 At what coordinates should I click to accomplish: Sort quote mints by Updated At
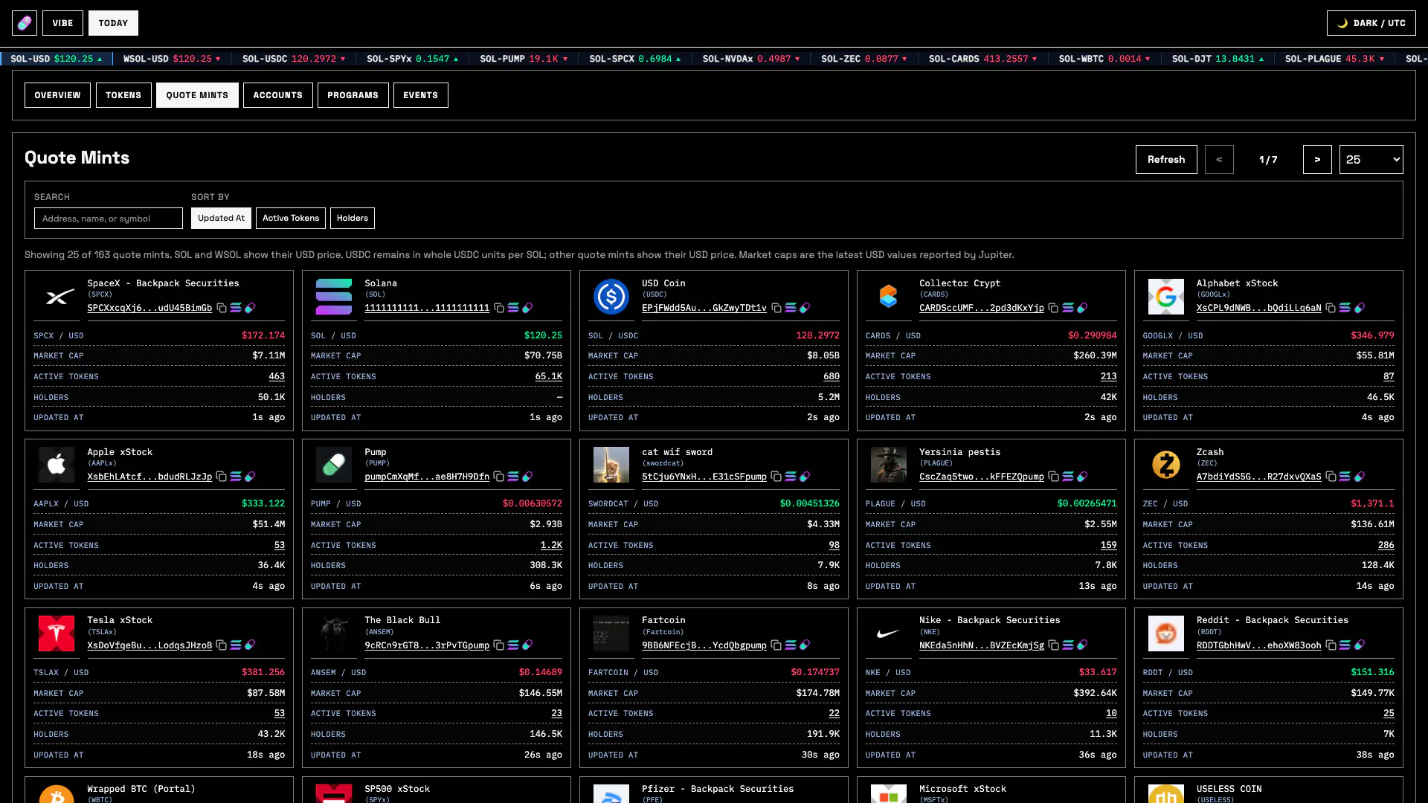[x=221, y=218]
